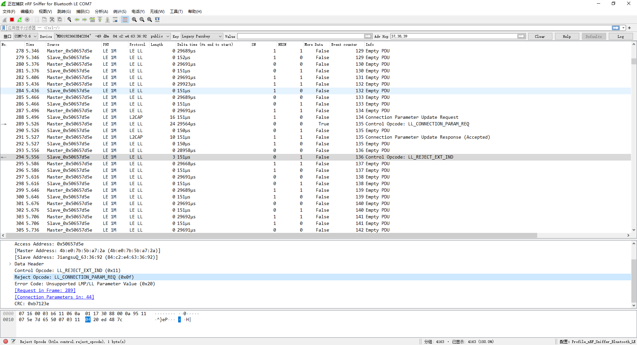
Task: Zoom in the packet list text
Action: pos(134,20)
